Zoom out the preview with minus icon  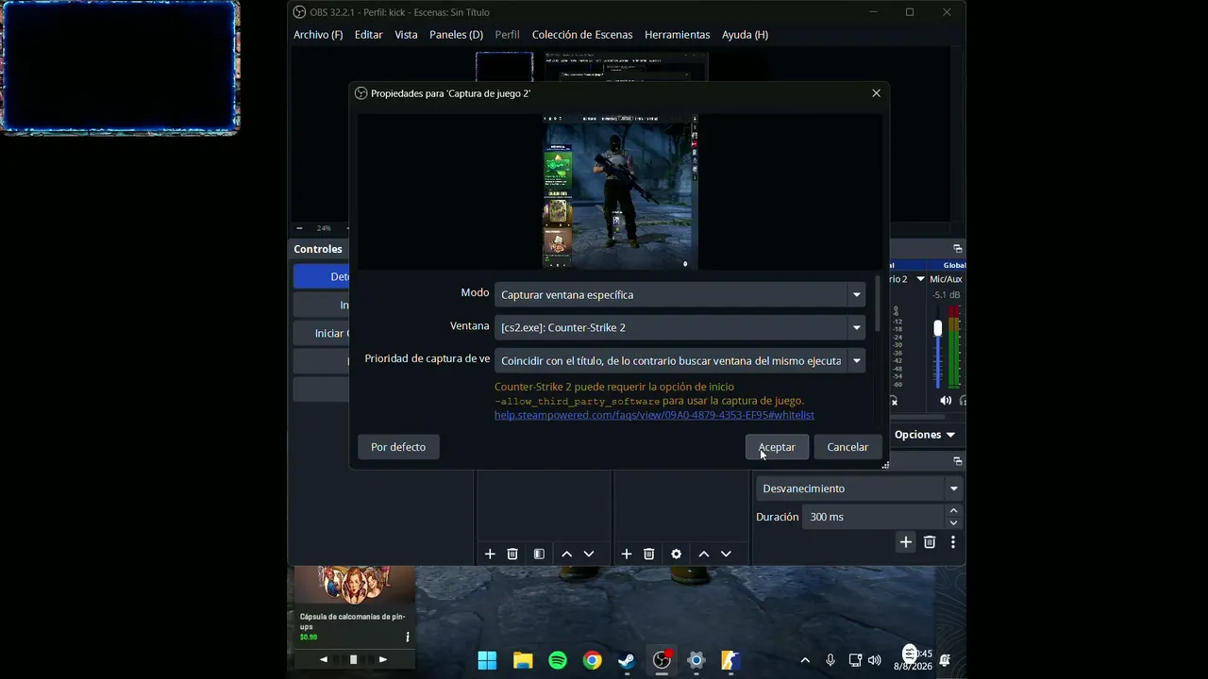coord(299,228)
